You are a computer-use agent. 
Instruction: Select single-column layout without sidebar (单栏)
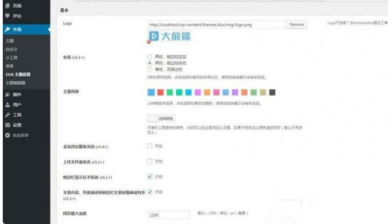(x=150, y=70)
